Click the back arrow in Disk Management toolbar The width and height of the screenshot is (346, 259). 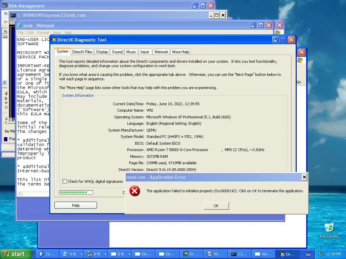point(5,22)
